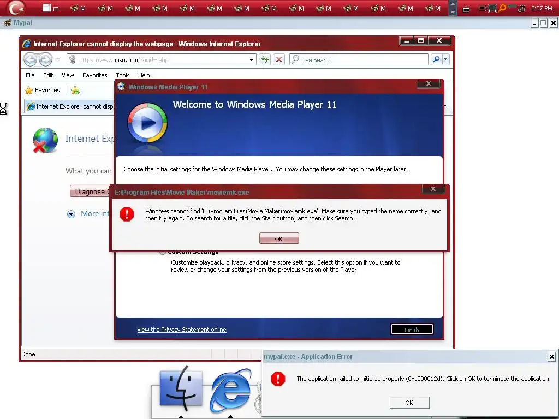
Task: Close the mypal.exe Application Error dialog
Action: tap(552, 356)
